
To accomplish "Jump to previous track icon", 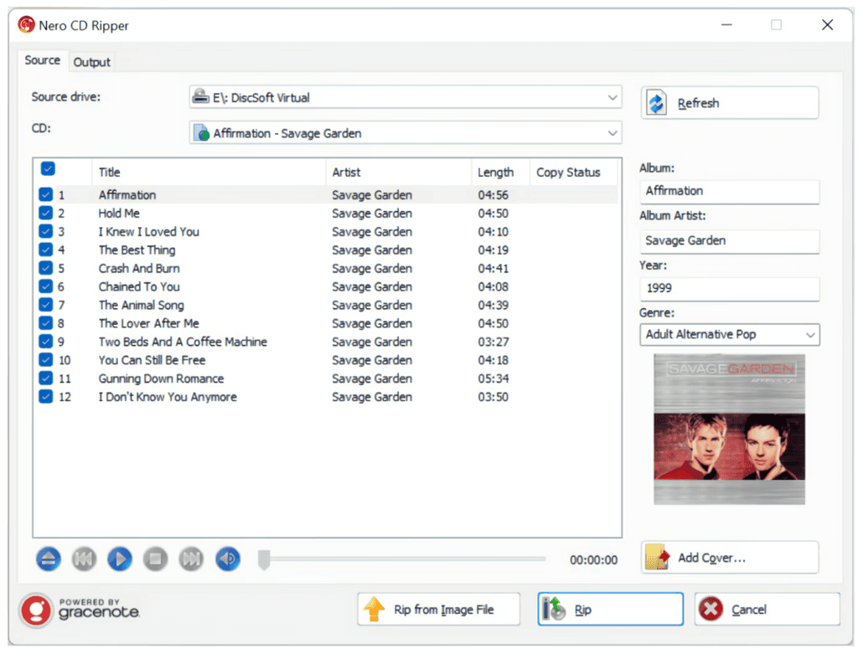I will click(x=84, y=559).
